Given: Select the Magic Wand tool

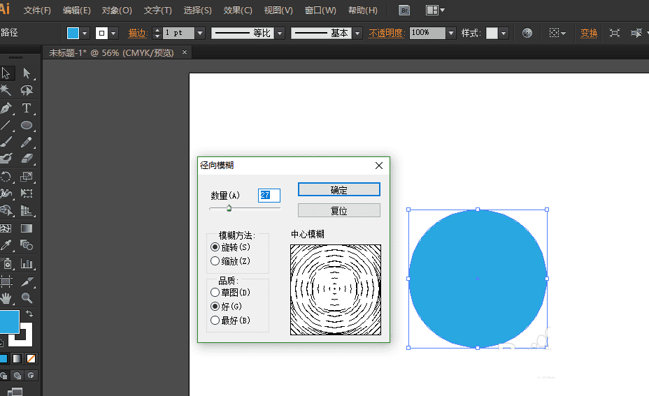Looking at the screenshot, I should 6,90.
